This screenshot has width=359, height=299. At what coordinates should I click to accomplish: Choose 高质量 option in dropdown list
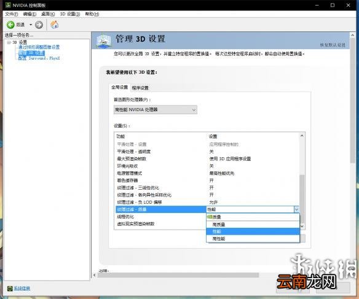[x=253, y=225]
